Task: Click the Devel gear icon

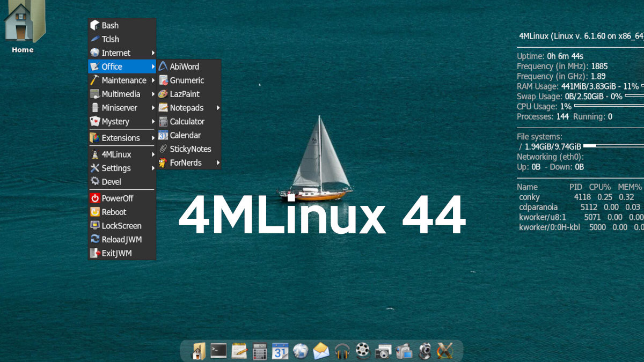Action: pyautogui.click(x=95, y=181)
